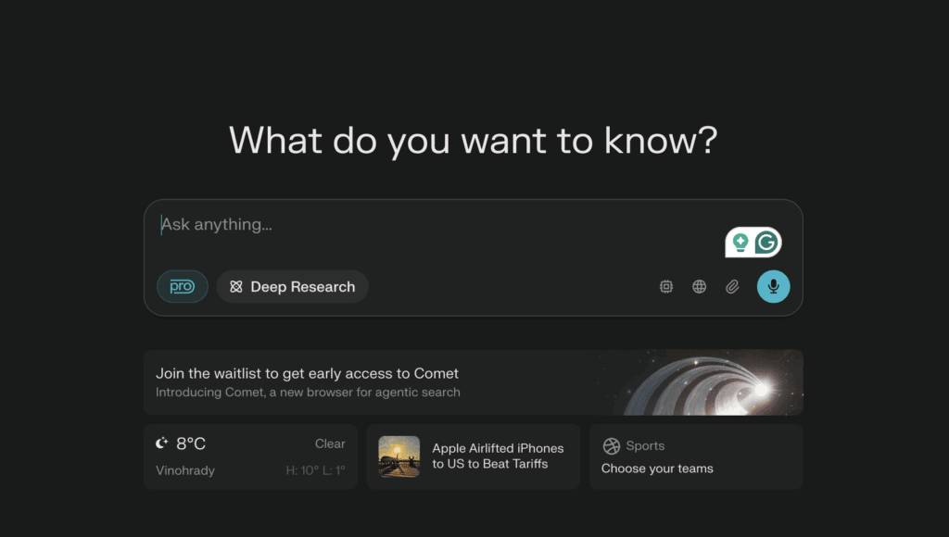Choose your teams in the Sports card
Screen dimensions: 949x537
point(659,468)
